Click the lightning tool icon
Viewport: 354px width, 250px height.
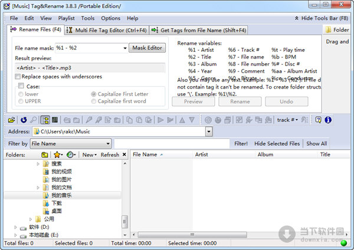(x=249, y=120)
